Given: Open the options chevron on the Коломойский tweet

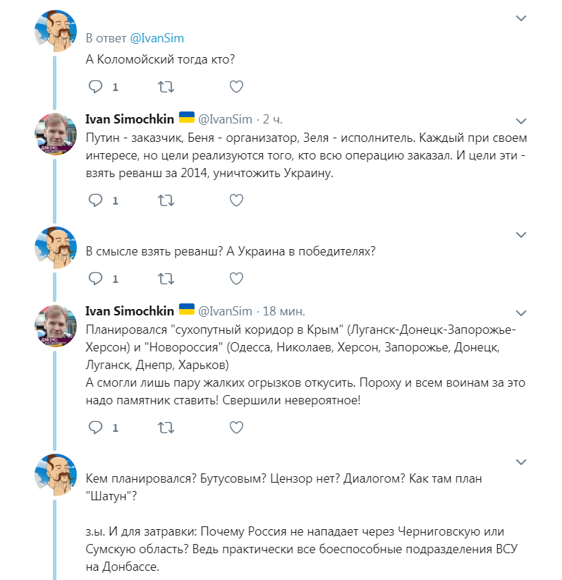Looking at the screenshot, I should tap(521, 18).
